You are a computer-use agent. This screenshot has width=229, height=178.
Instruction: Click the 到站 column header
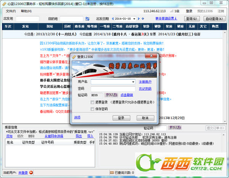pyautogui.click(x=50, y=26)
